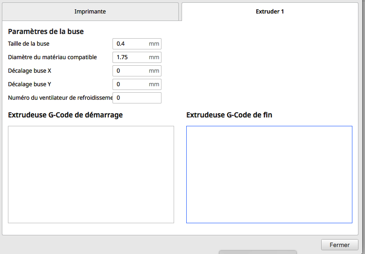Click the "Extrudeuse G-Code de fin" heading
This screenshot has width=365, height=254.
229,115
